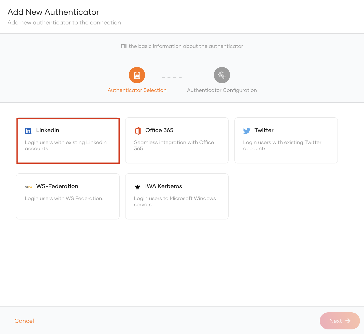Cancel adding the new authenticator
The width and height of the screenshot is (364, 334).
[x=24, y=321]
